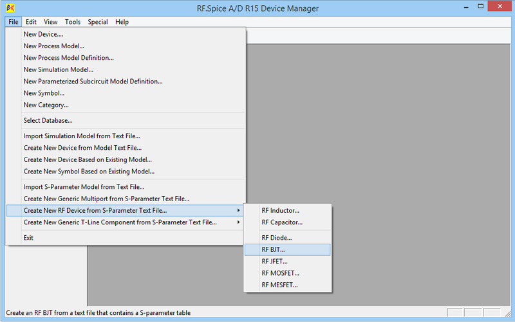
Task: Select Create New Symbol Based on Existing Model...
Action: [125, 171]
